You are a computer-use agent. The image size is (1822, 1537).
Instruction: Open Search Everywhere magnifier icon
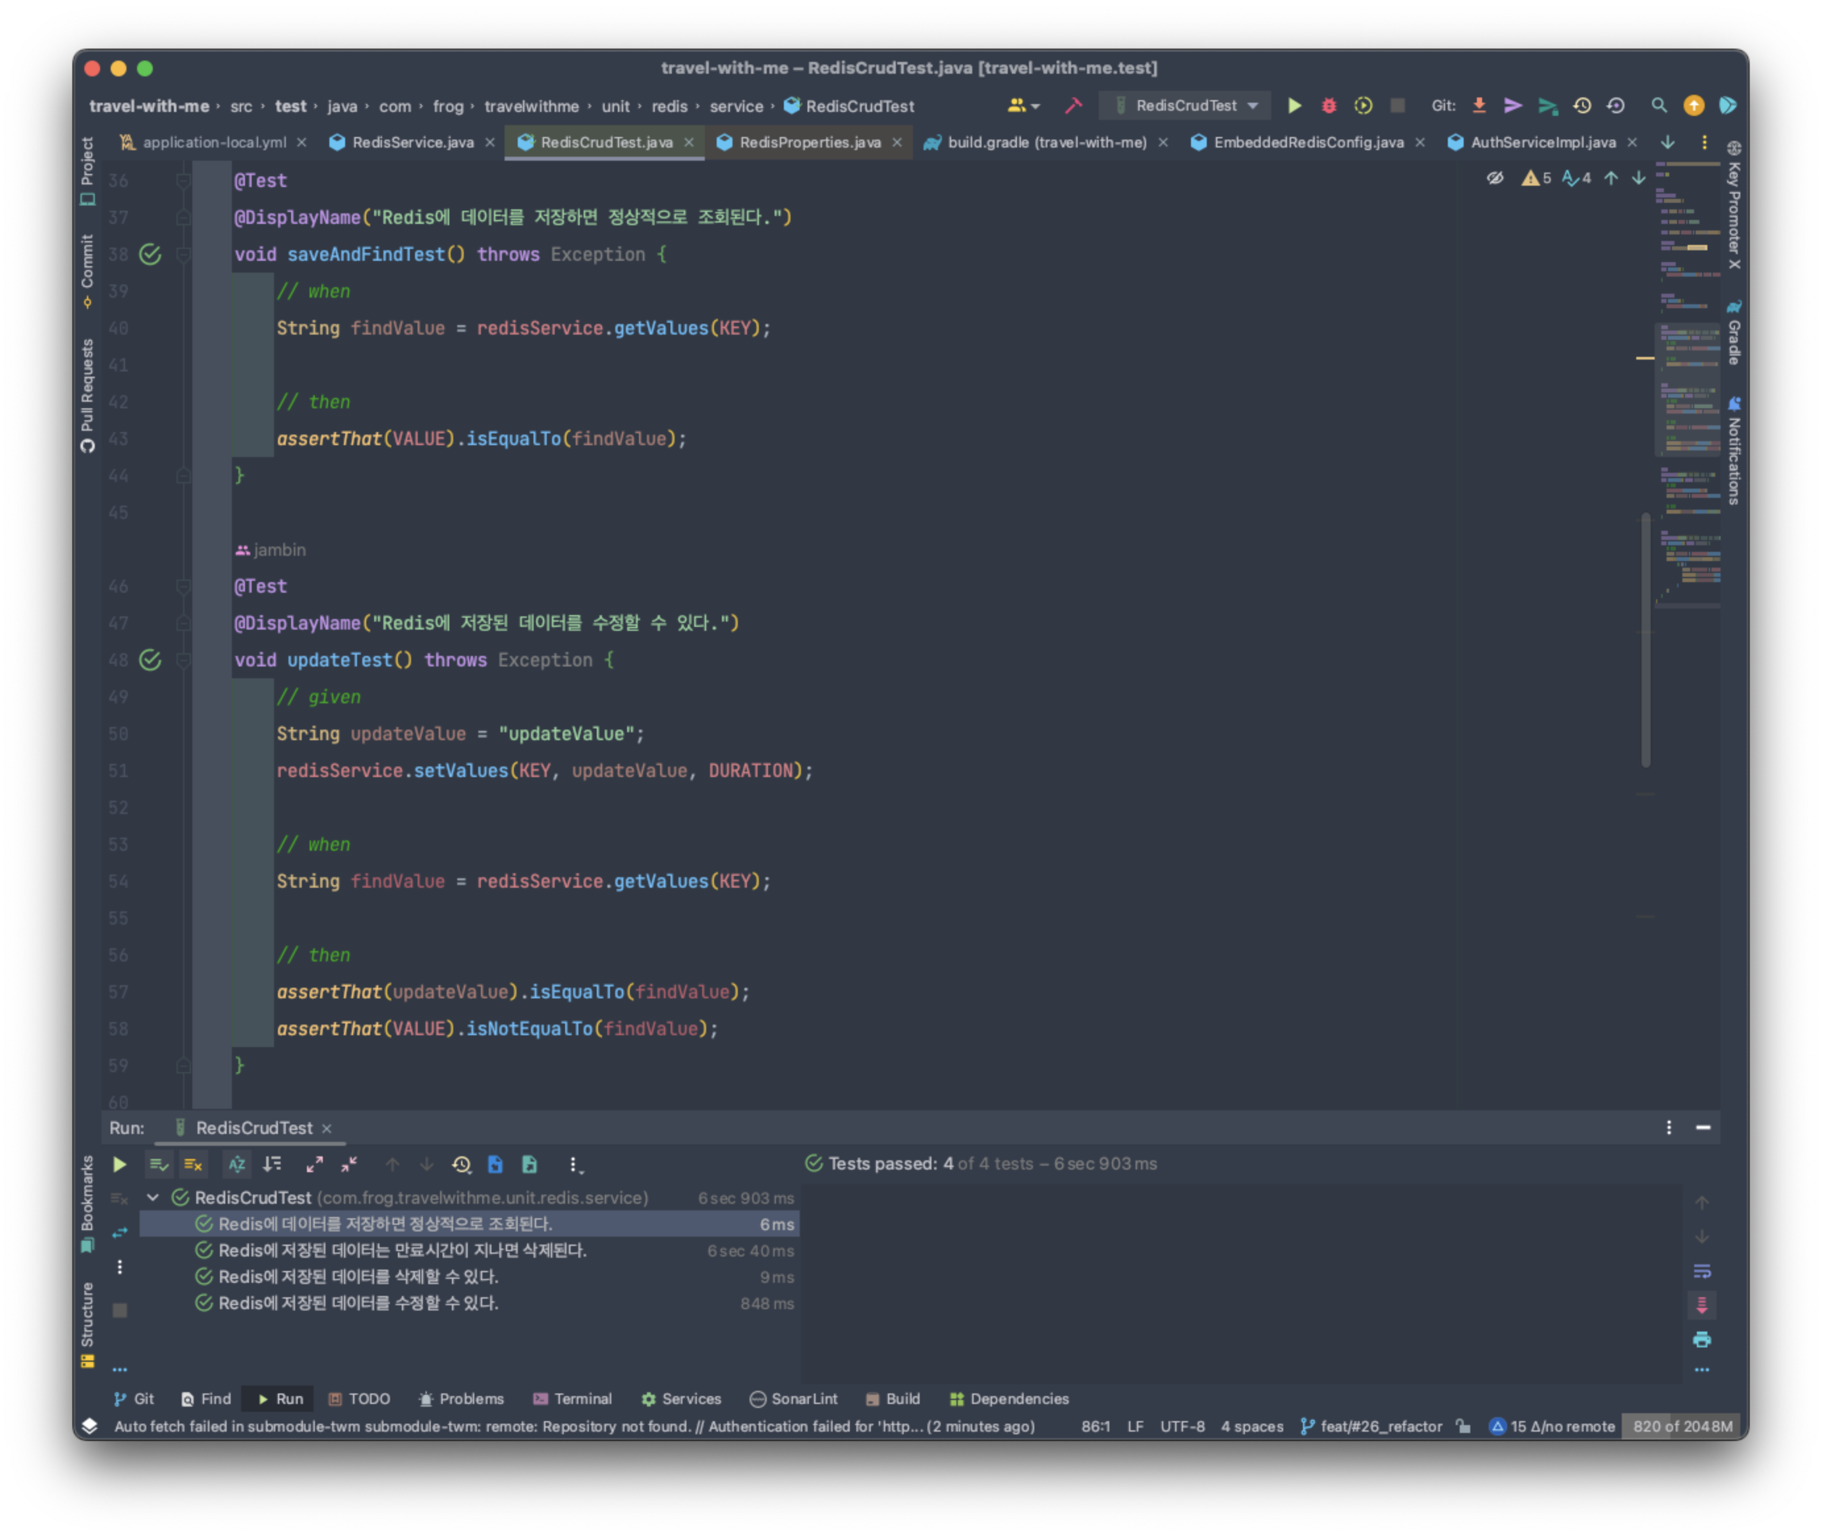(1658, 105)
